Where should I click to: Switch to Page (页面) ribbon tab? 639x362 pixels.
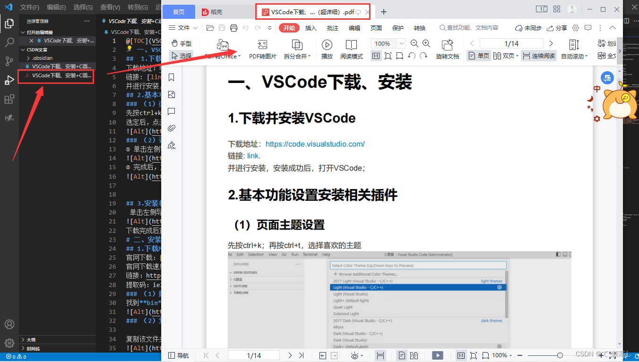tap(376, 28)
